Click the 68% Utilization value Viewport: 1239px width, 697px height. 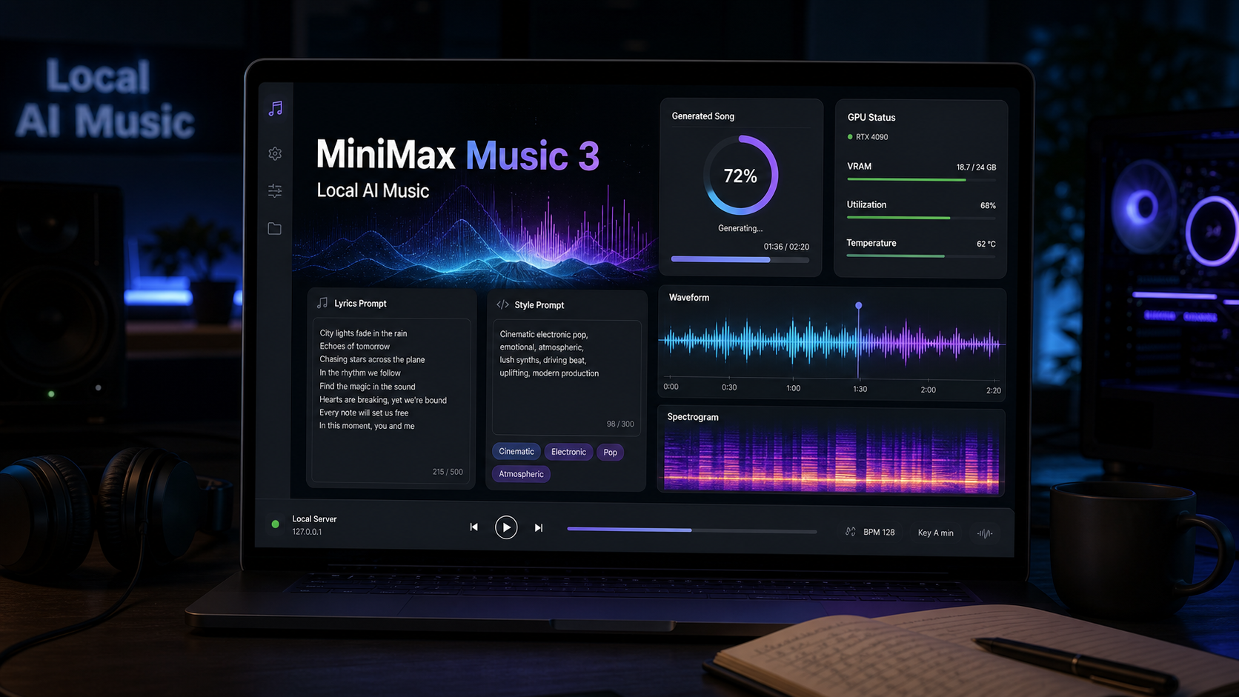(988, 205)
